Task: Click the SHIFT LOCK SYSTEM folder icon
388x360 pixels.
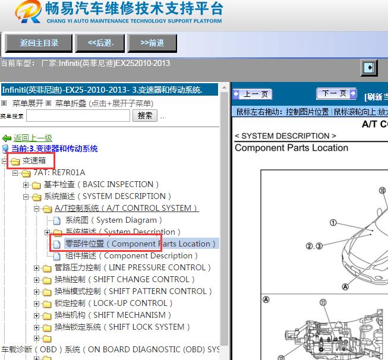Action: (47, 327)
